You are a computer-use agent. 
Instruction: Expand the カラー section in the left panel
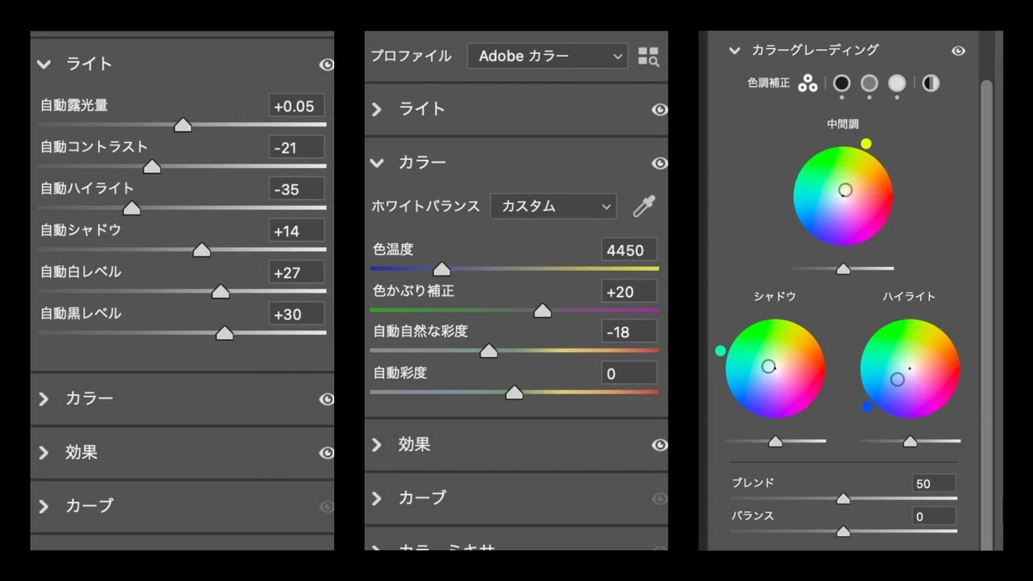coord(44,399)
